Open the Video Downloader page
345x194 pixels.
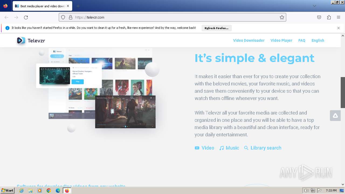tap(249, 40)
